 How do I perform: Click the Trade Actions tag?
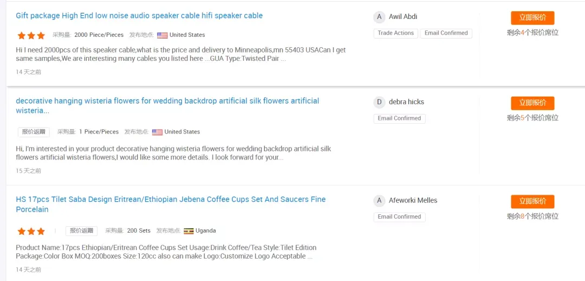[395, 33]
